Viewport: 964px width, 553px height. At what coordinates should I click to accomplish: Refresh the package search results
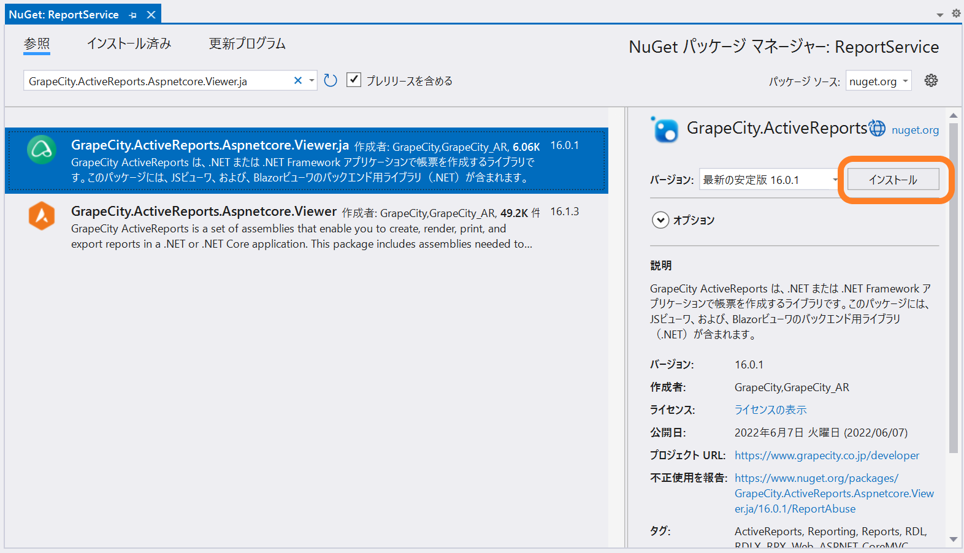[x=331, y=80]
